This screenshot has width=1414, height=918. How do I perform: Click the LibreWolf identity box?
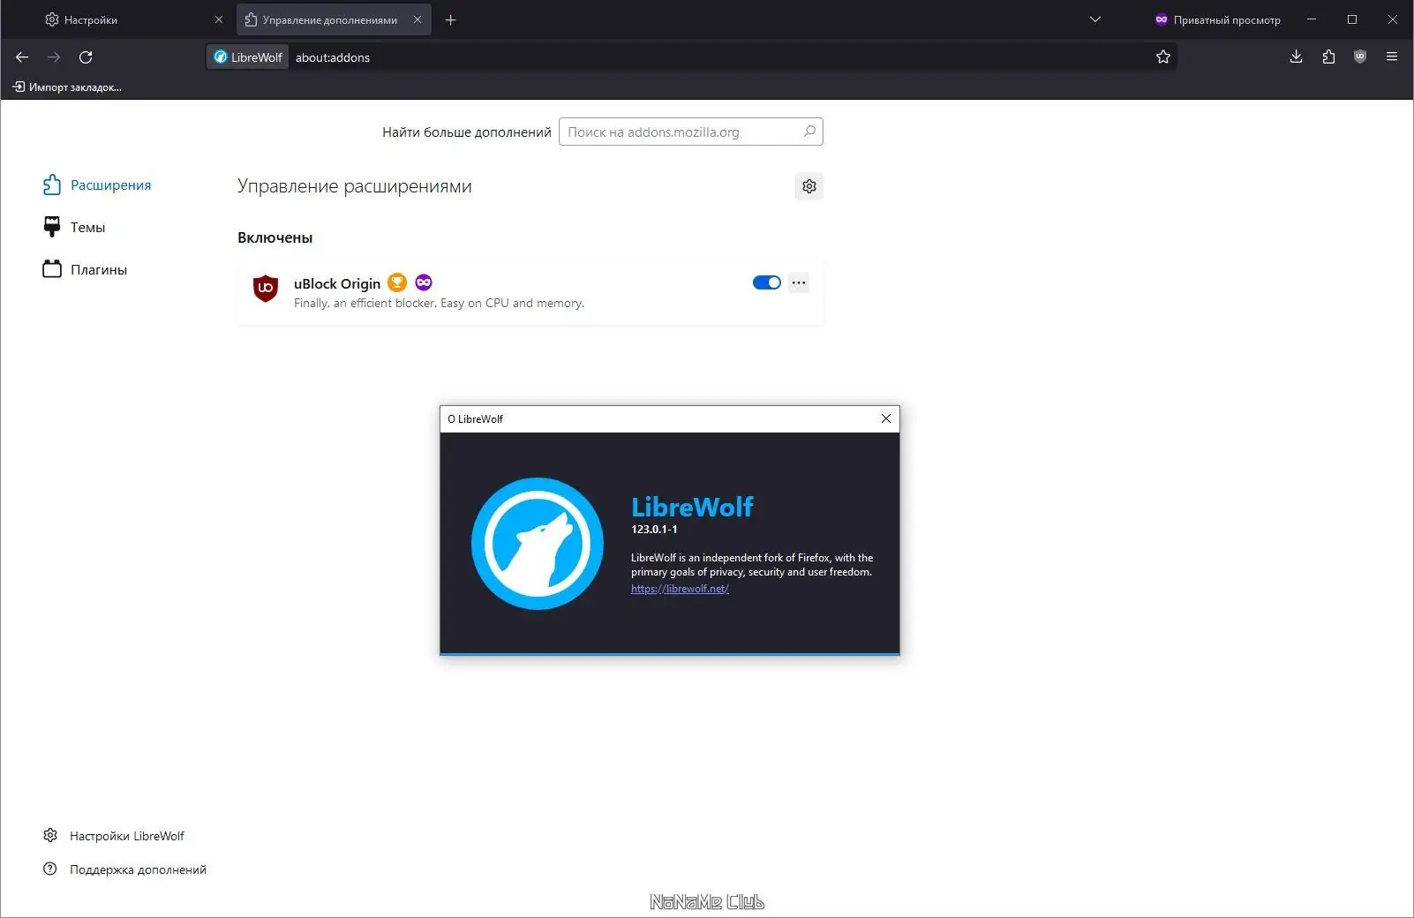click(x=248, y=57)
